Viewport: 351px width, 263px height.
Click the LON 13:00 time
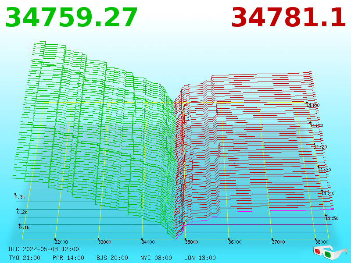pos(200,258)
